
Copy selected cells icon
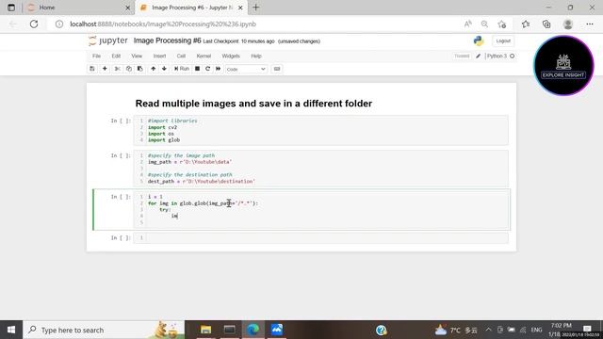(x=129, y=69)
